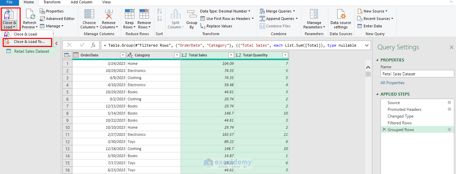The width and height of the screenshot is (456, 174).
Task: Click the Keep Rows icon
Action: pos(130,15)
